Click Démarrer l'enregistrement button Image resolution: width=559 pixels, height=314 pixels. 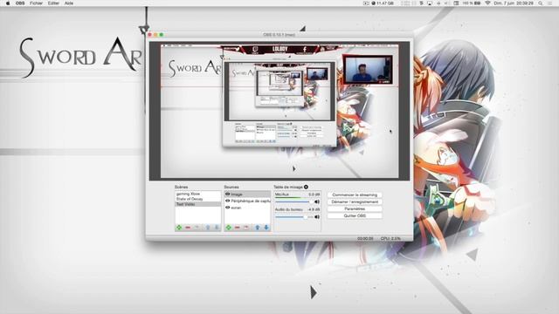pyautogui.click(x=355, y=201)
